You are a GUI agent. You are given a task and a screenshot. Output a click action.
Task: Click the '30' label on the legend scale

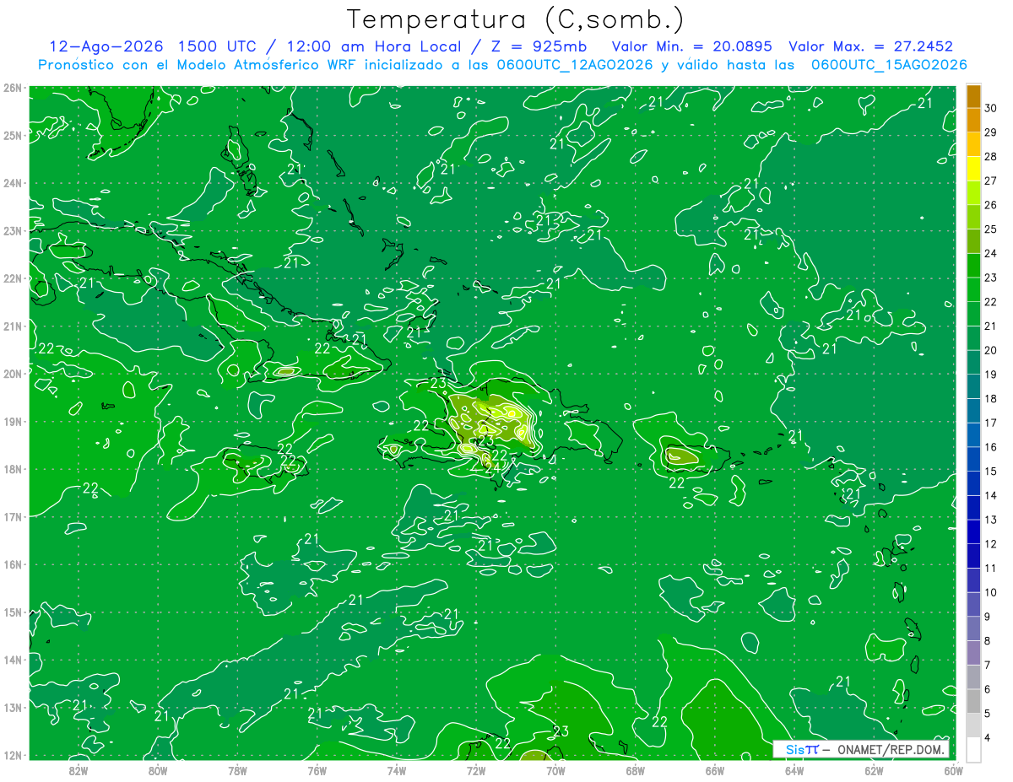point(991,108)
